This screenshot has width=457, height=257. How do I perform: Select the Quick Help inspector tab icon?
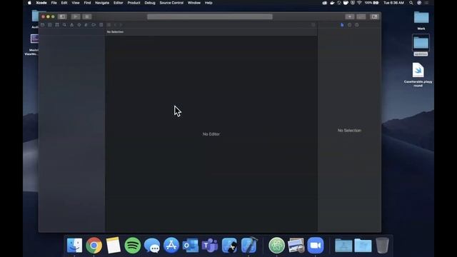point(357,25)
